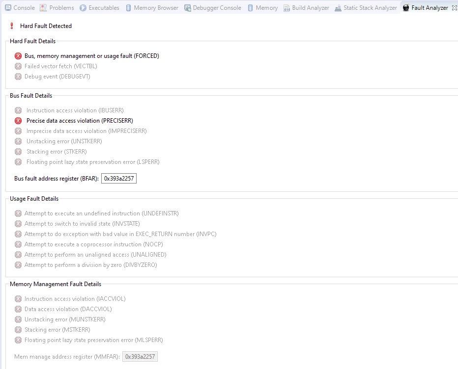Click the Executables play icon
458x369 pixels.
(x=83, y=8)
